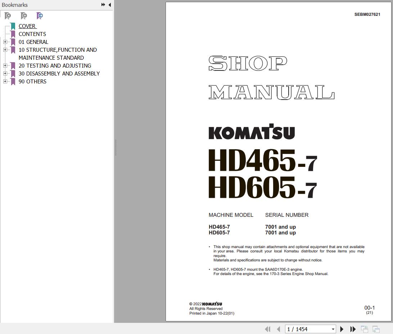Click the page label 00-1

[370, 308]
